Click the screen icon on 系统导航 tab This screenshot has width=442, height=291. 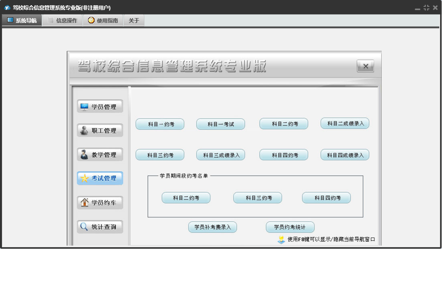click(x=10, y=20)
